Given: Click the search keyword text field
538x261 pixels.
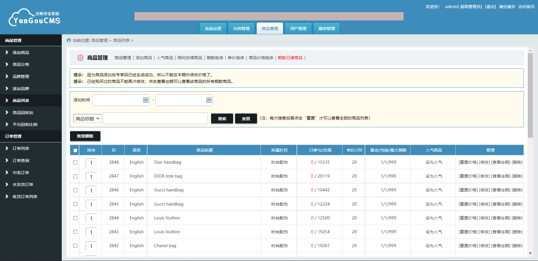Looking at the screenshot, I should pos(155,118).
